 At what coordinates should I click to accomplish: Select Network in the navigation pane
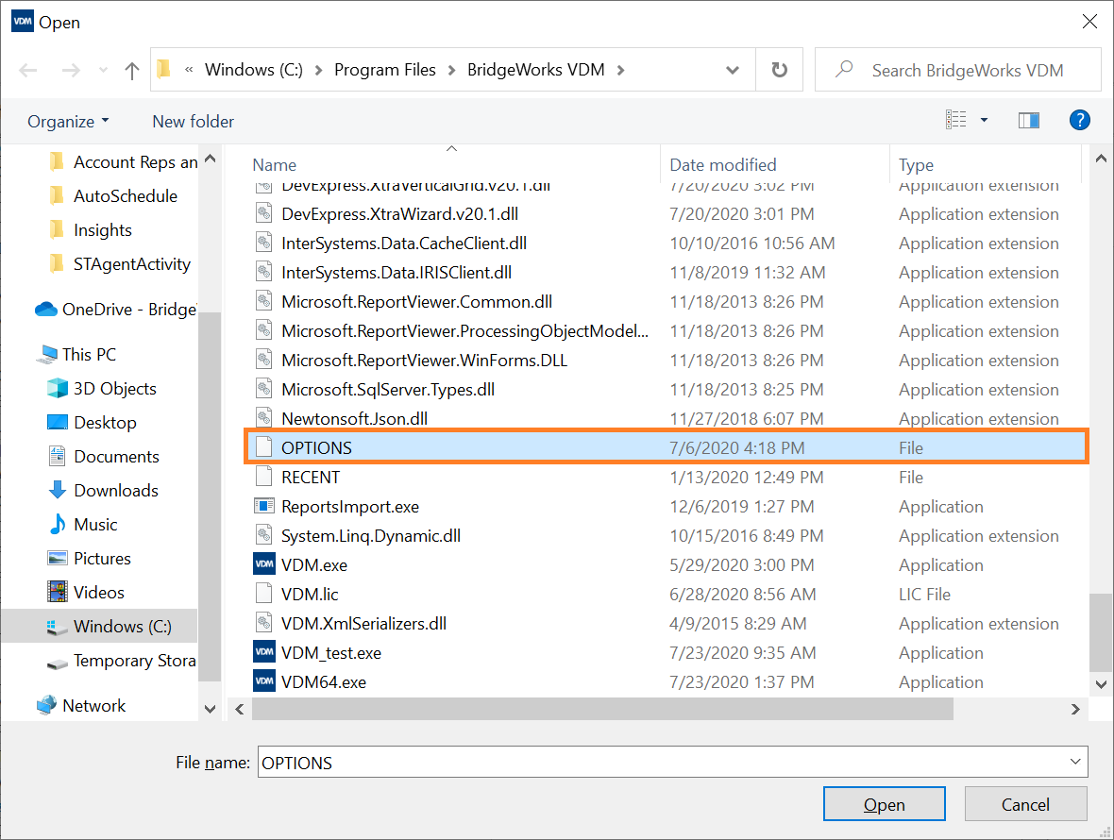pos(81,705)
